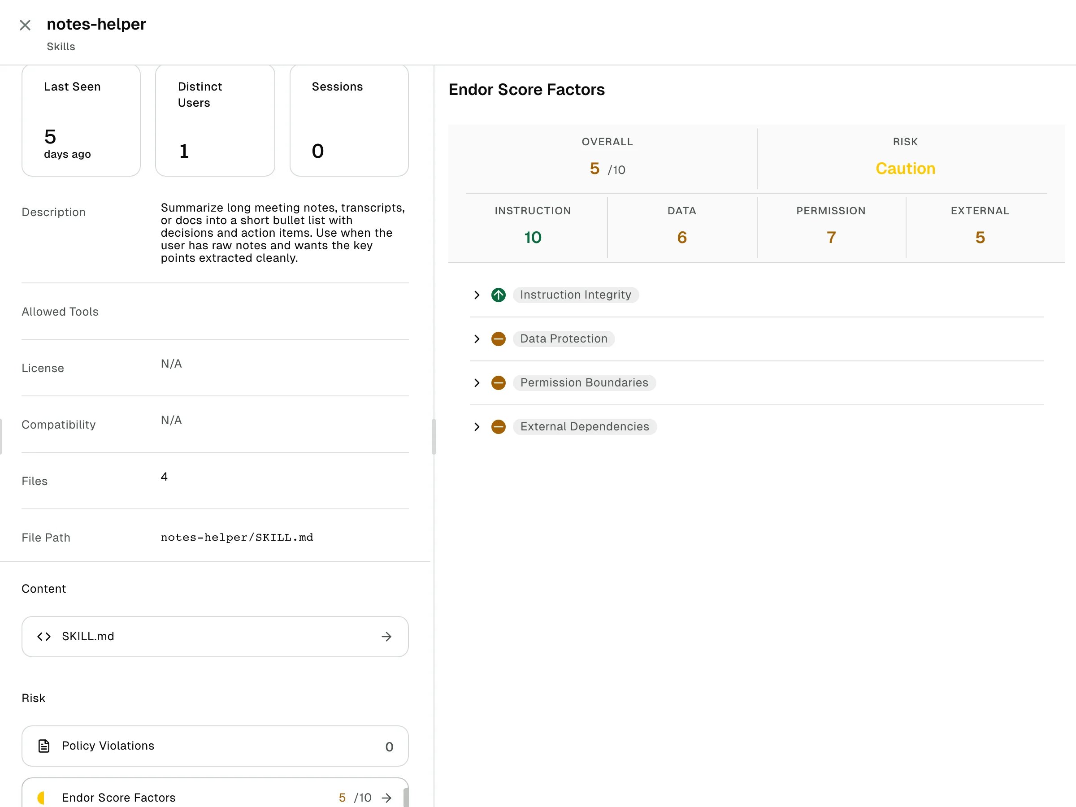
Task: Click arrow icon on SKILL.md row
Action: click(387, 637)
